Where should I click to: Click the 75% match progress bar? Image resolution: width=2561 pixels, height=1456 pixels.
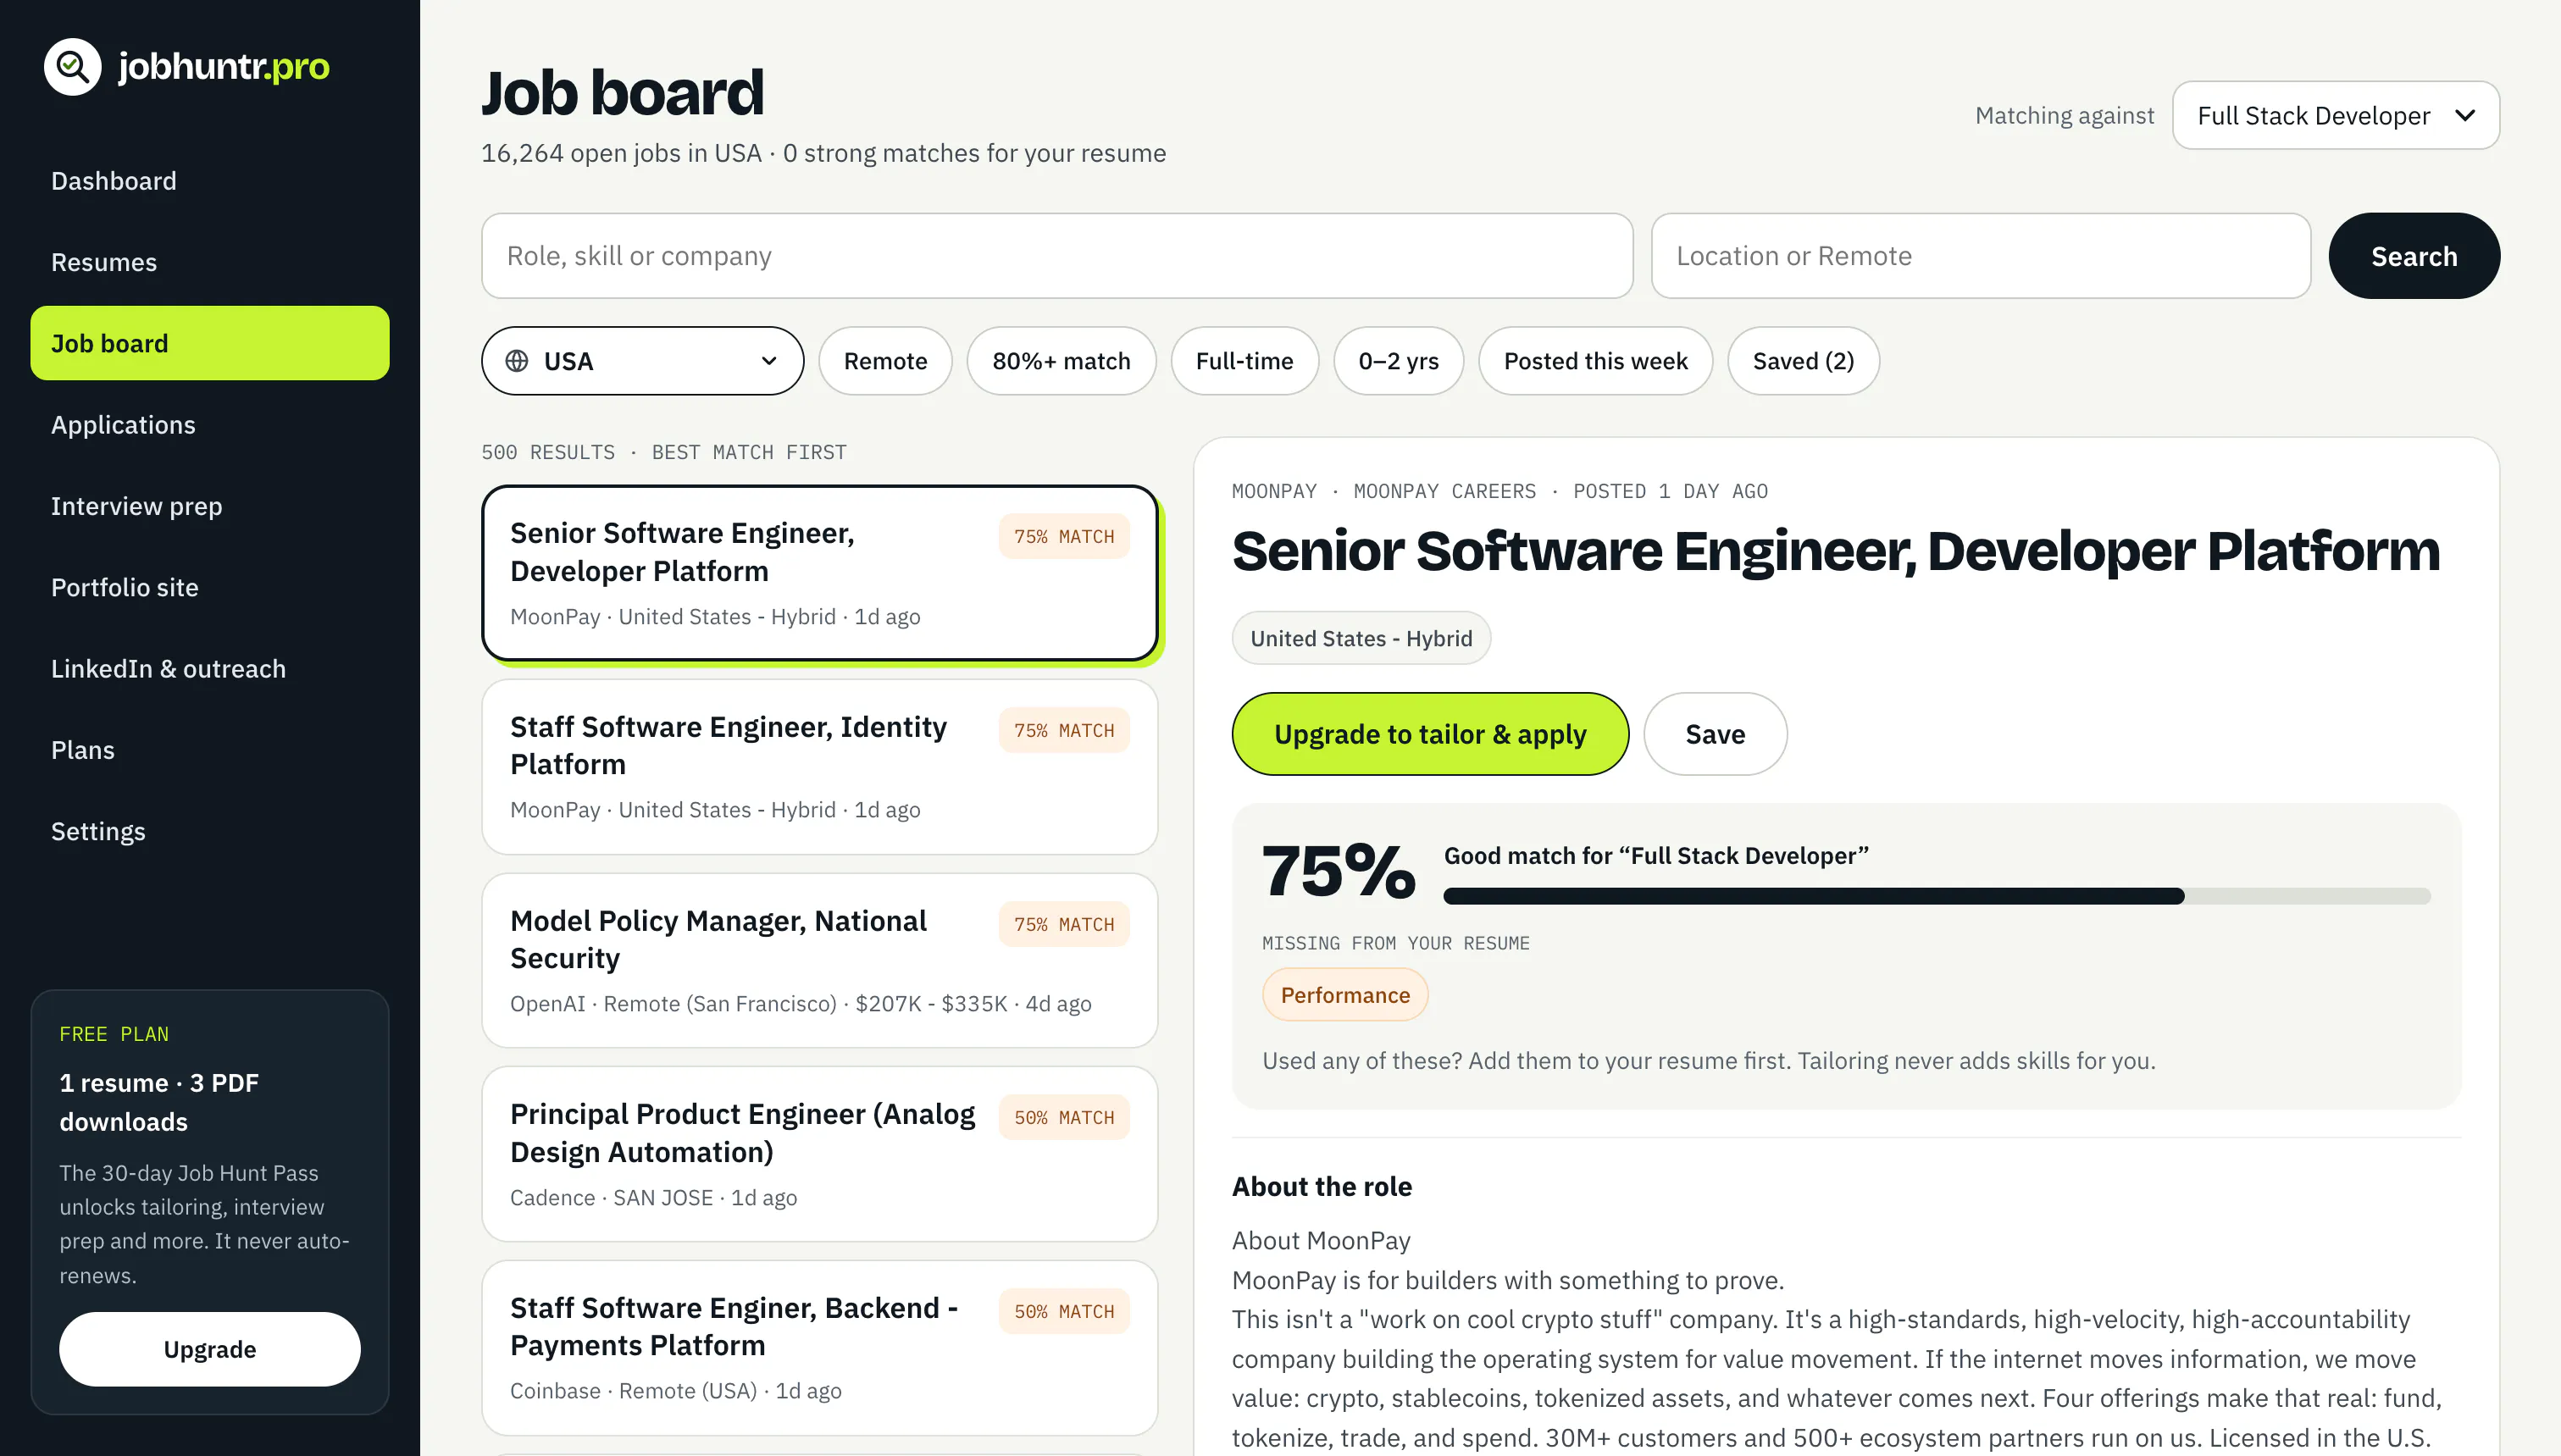tap(1936, 896)
